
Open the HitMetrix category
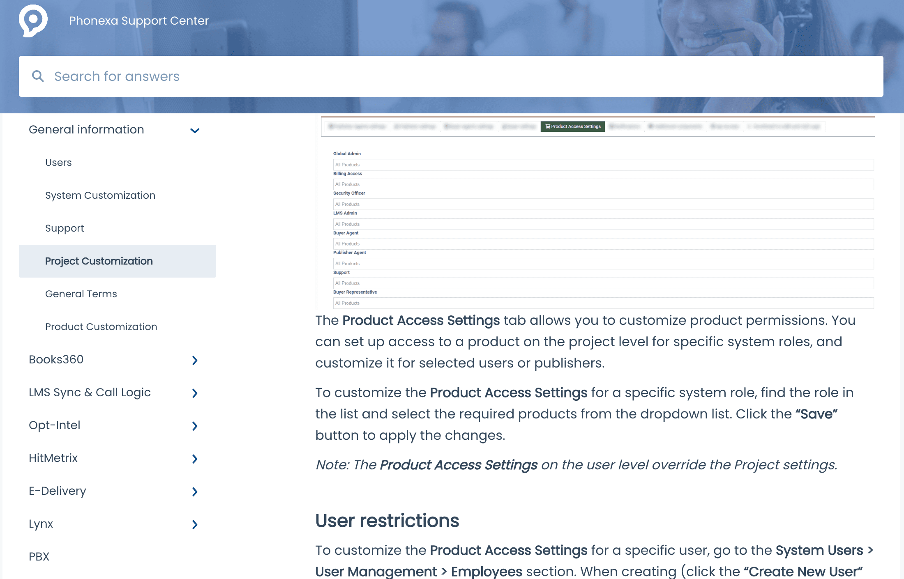pos(53,458)
